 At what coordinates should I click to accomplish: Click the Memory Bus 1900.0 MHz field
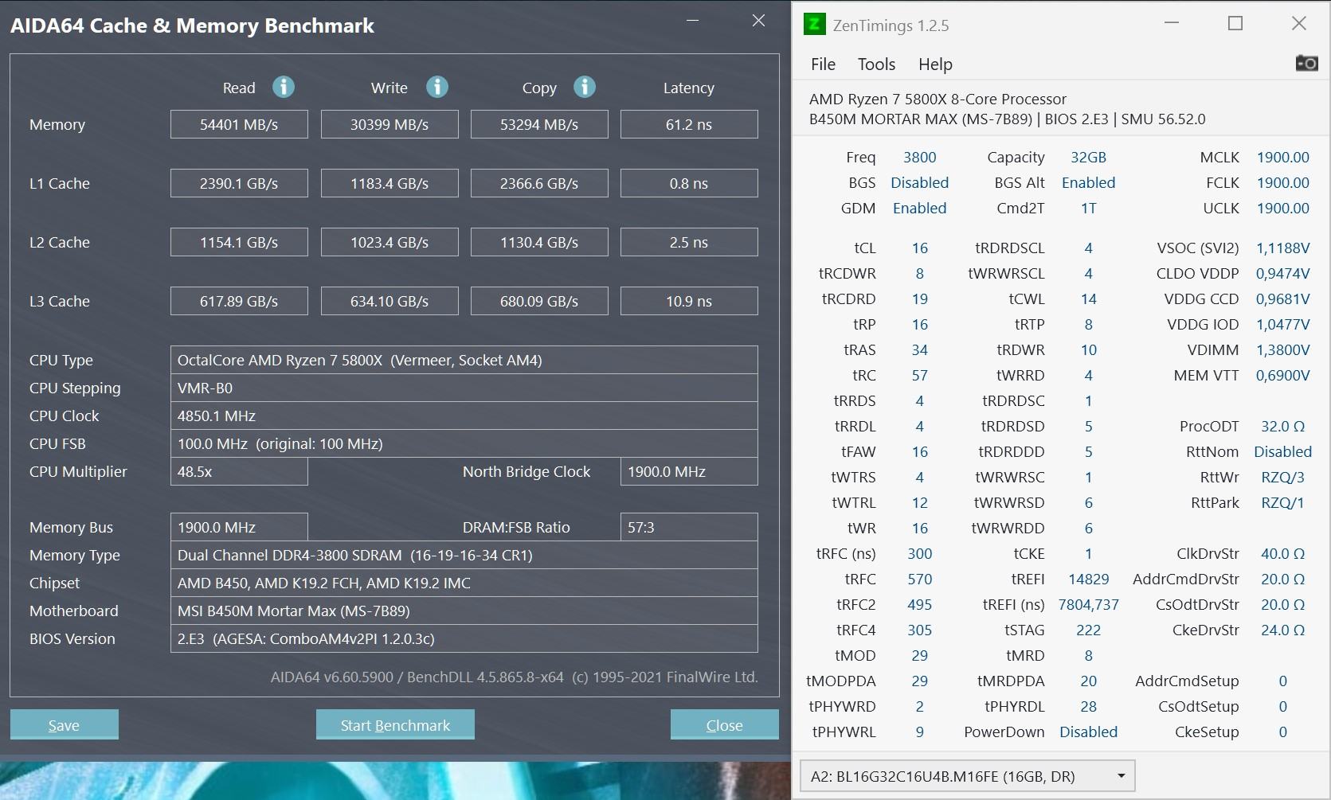(239, 527)
